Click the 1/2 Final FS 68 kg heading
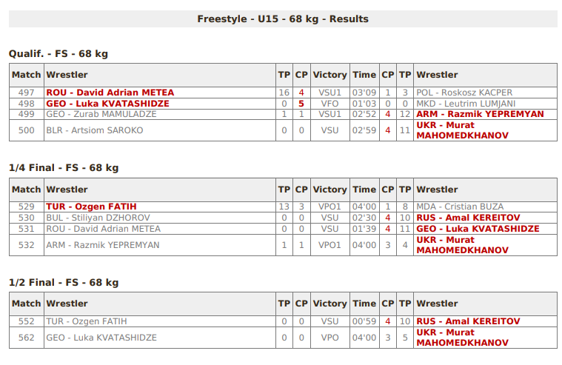This screenshot has width=562, height=365. point(64,283)
